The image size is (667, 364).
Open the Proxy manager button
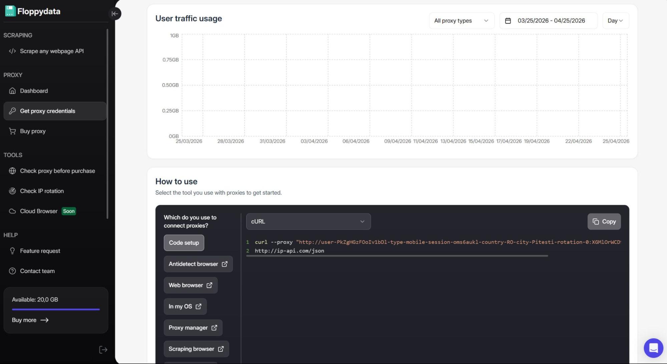tap(193, 328)
